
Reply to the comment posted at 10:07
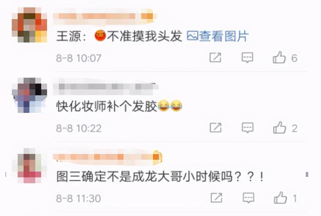(x=247, y=57)
